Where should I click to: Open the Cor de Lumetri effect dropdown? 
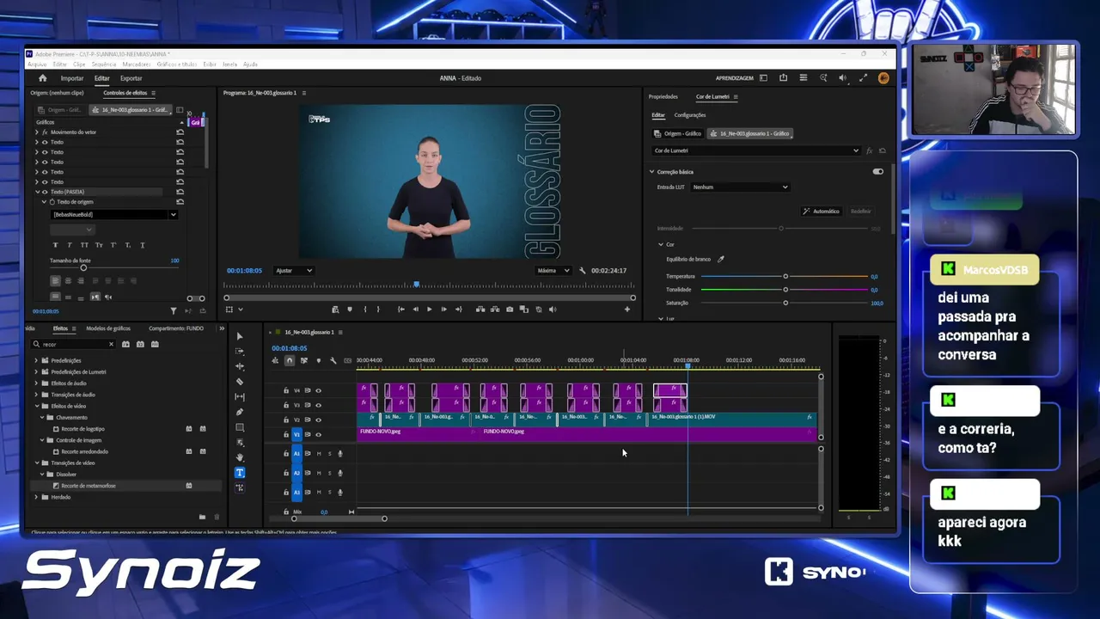[756, 150]
